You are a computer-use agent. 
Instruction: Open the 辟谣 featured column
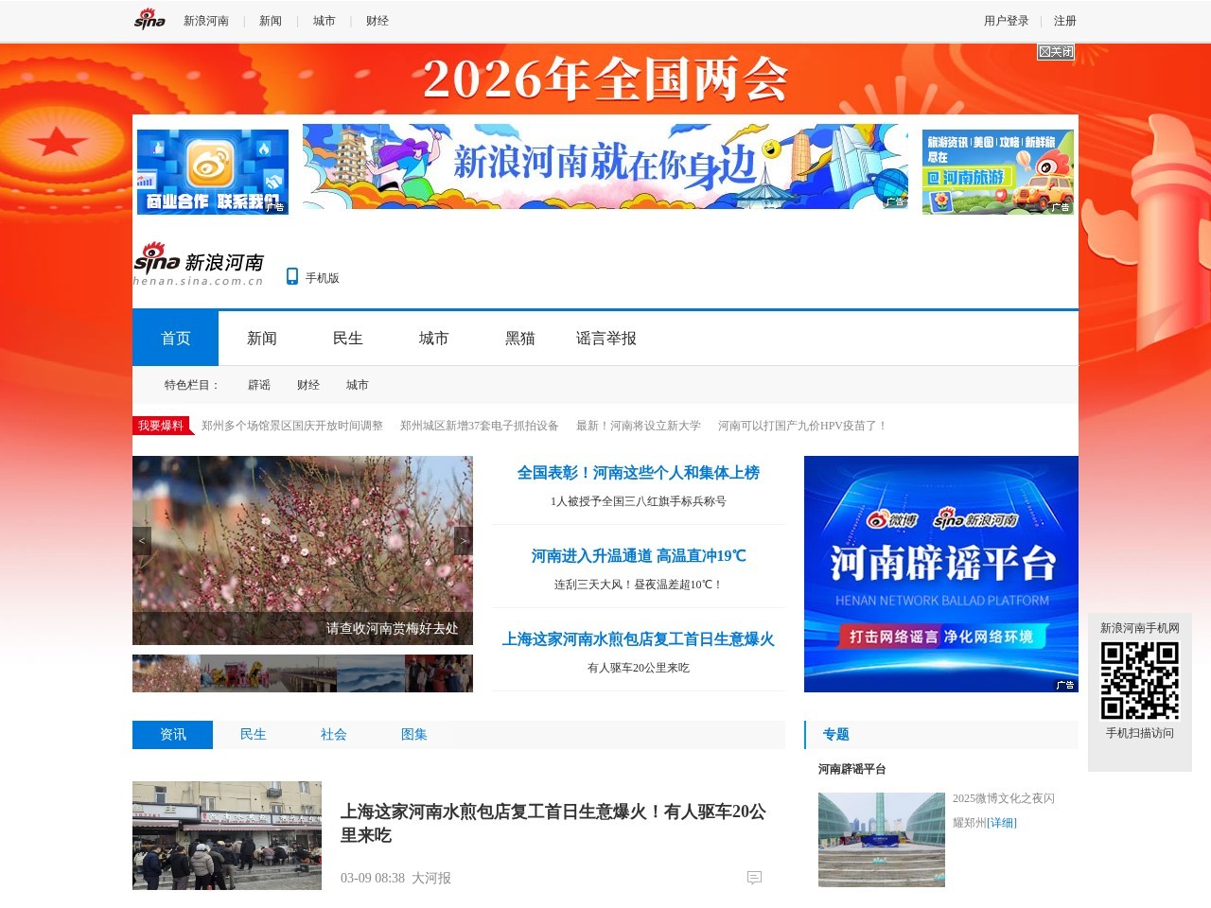click(259, 385)
